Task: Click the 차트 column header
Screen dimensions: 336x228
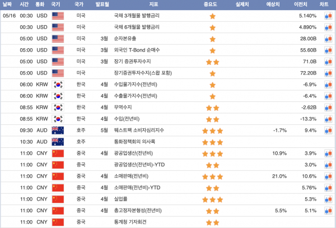Action: tap(324, 4)
